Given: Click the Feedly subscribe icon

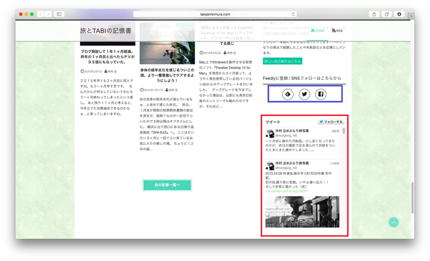Looking at the screenshot, I should click(288, 94).
